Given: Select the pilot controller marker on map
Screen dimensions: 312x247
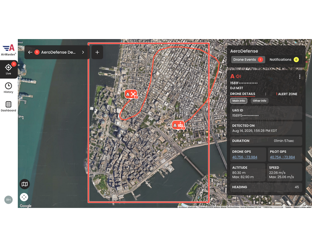Looking at the screenshot, I should (179, 125).
